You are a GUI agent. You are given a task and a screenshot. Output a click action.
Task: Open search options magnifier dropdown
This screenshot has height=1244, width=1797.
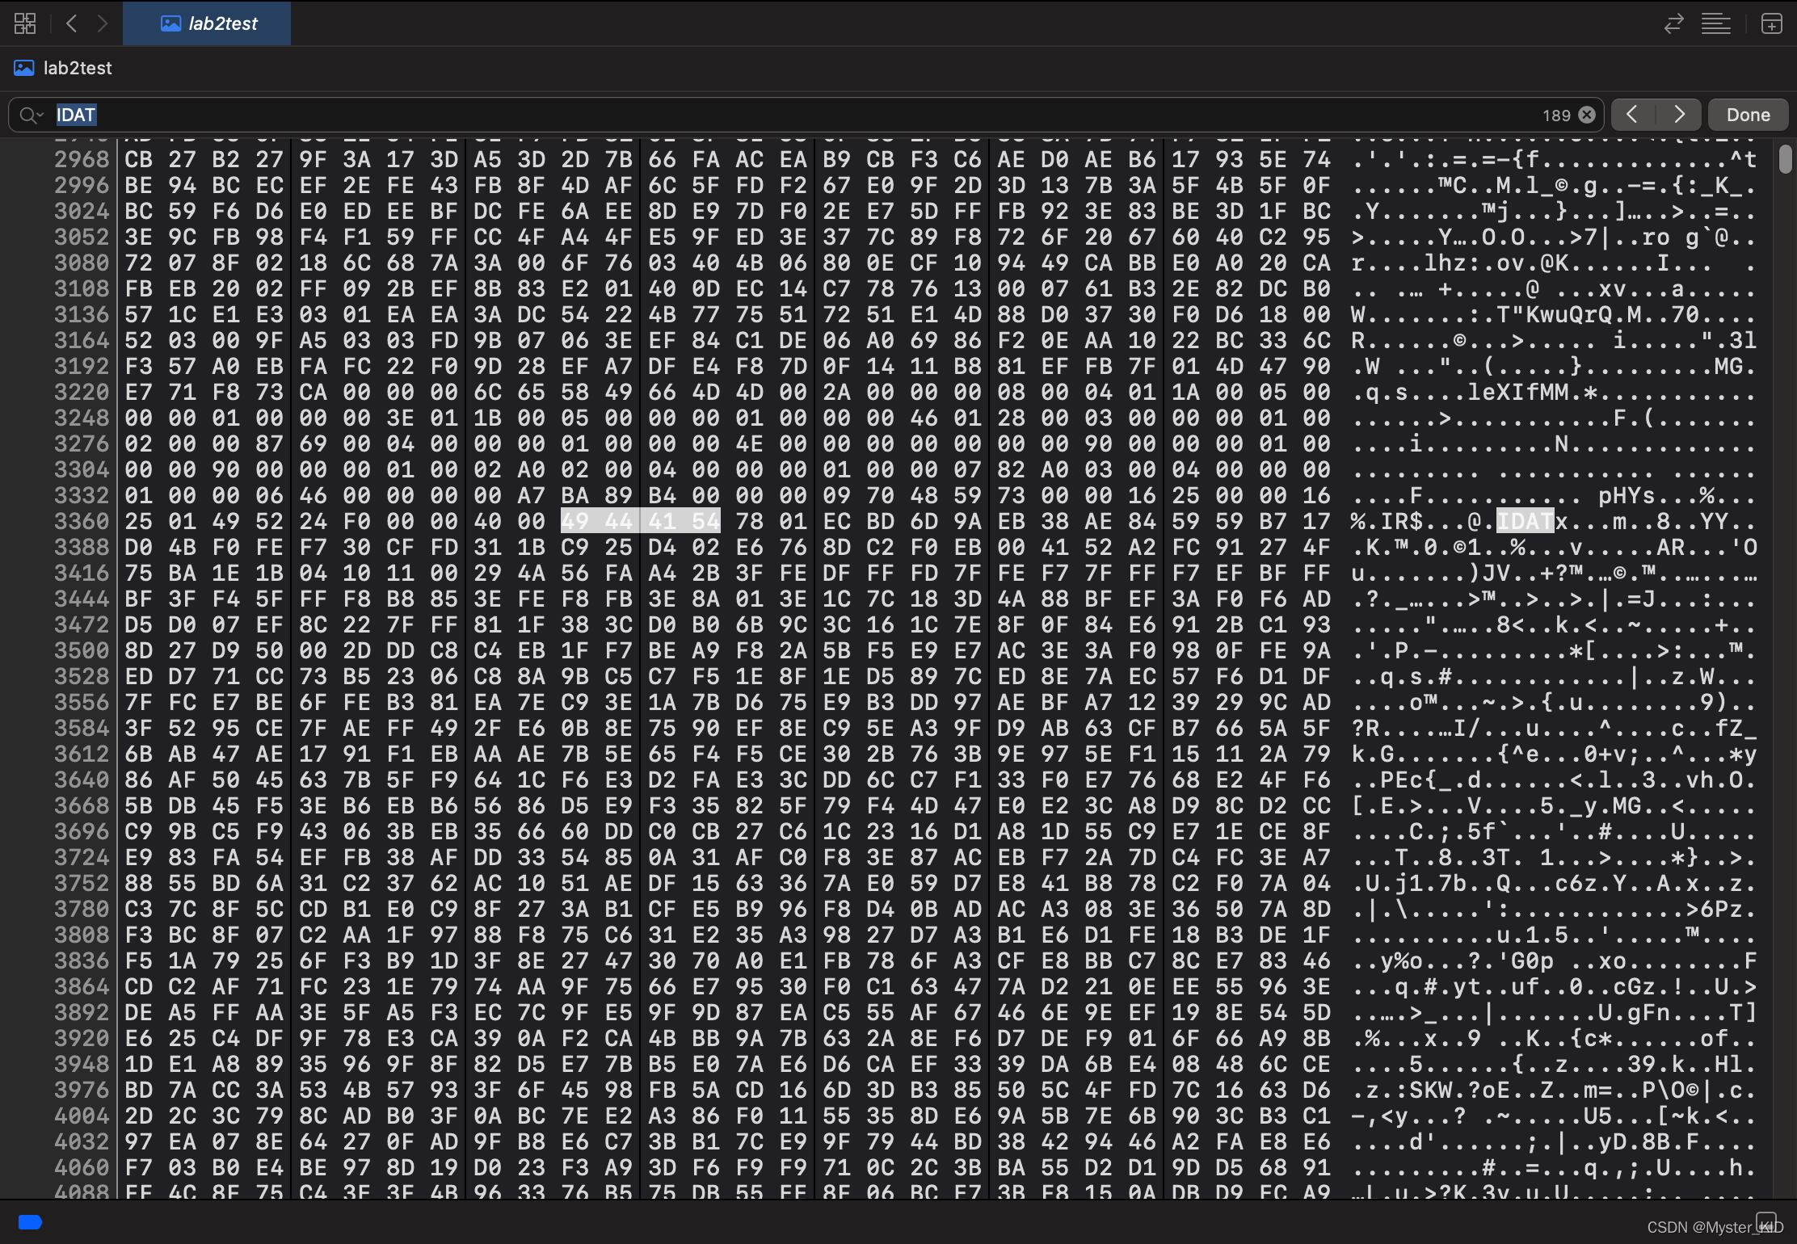[x=31, y=115]
